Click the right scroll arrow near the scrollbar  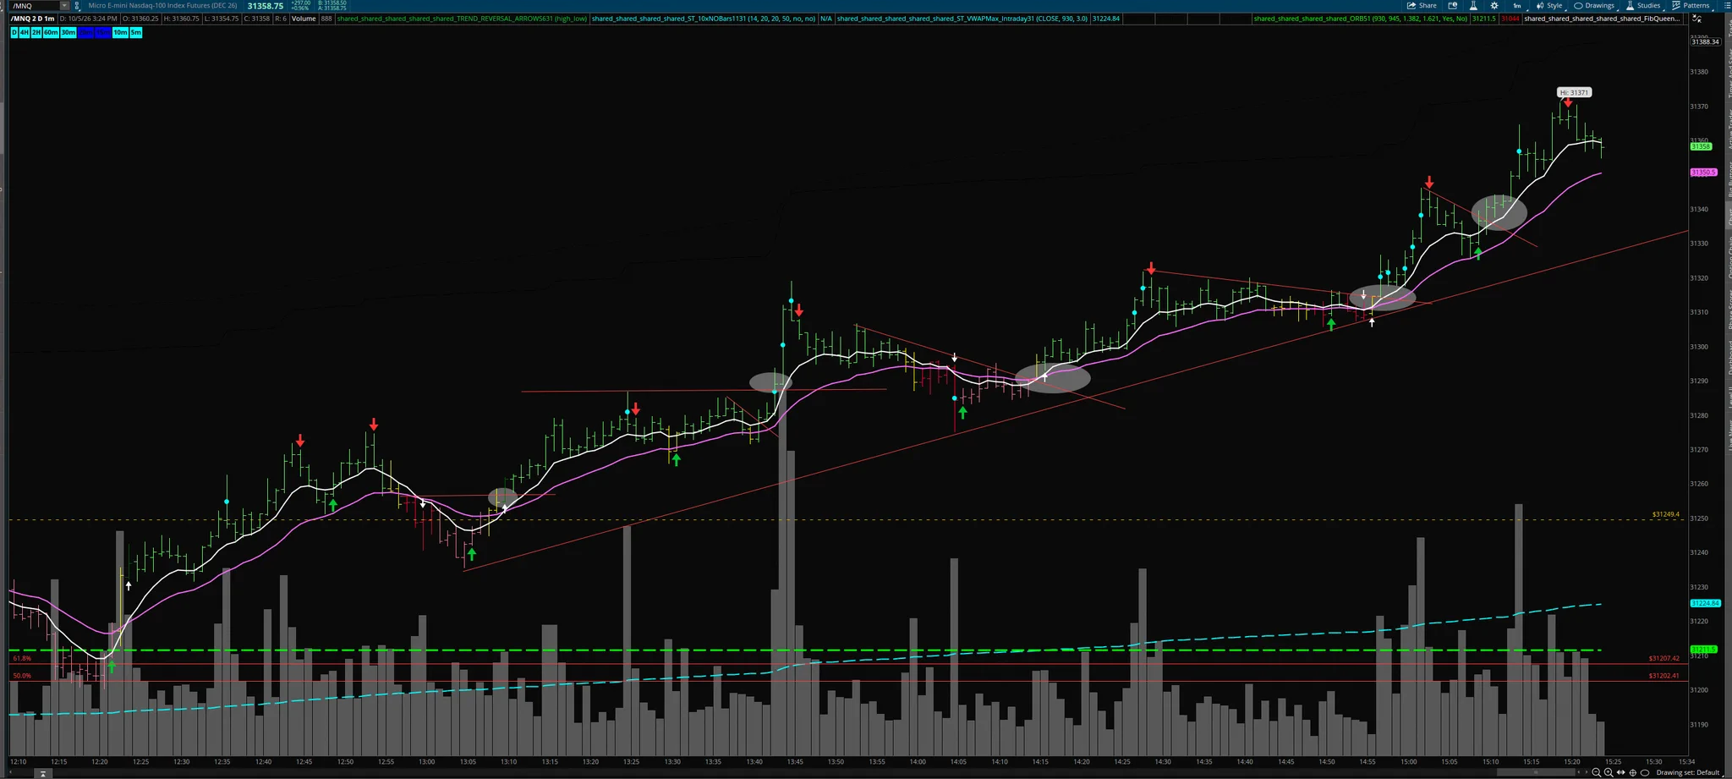(x=1587, y=772)
